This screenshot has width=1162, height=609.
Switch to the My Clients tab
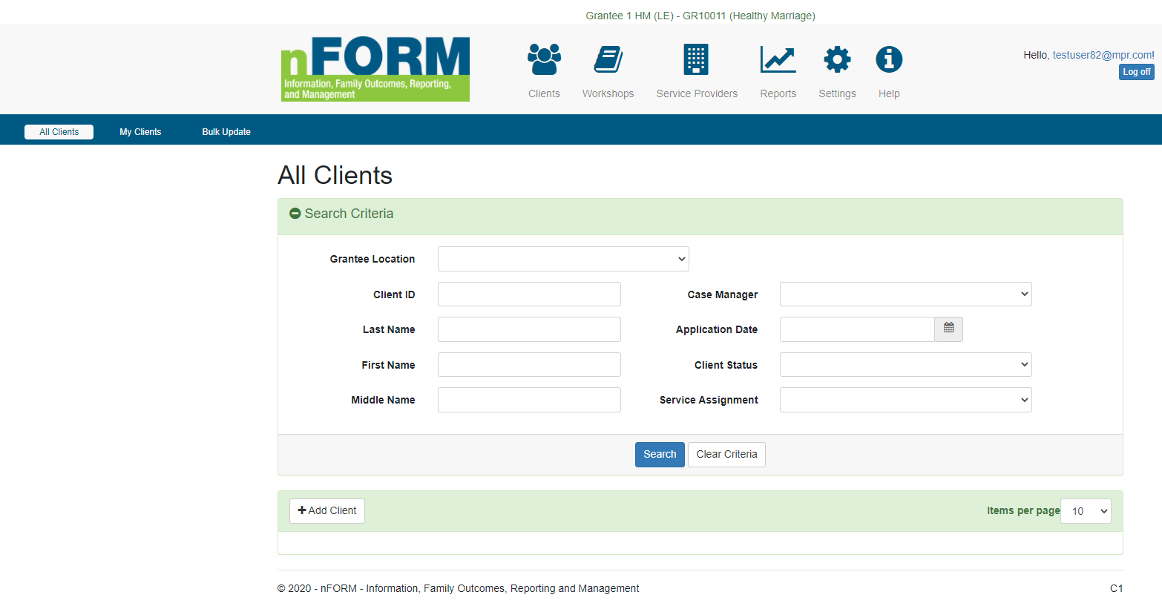(x=140, y=132)
